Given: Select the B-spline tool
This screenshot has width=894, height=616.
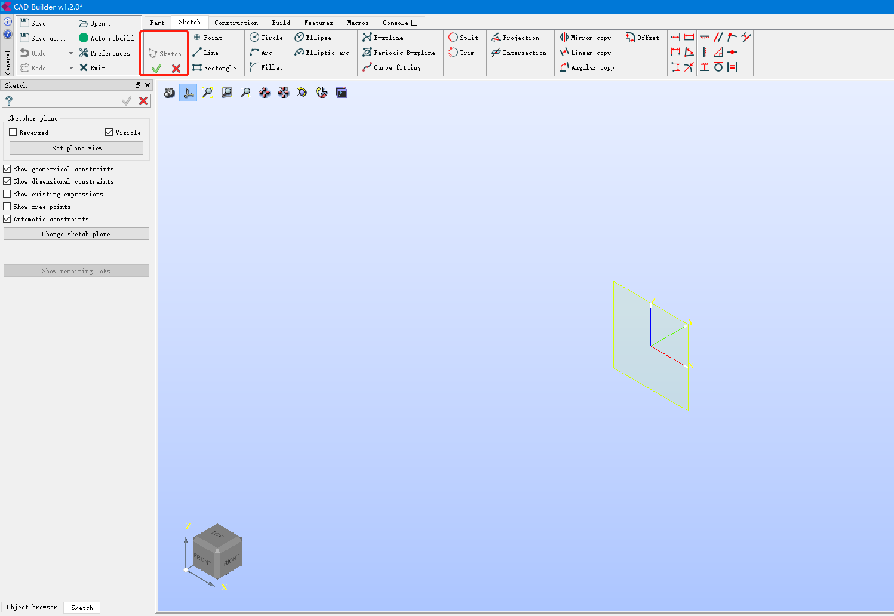Looking at the screenshot, I should pyautogui.click(x=383, y=38).
